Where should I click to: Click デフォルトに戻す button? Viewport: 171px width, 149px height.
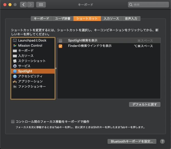[145, 105]
